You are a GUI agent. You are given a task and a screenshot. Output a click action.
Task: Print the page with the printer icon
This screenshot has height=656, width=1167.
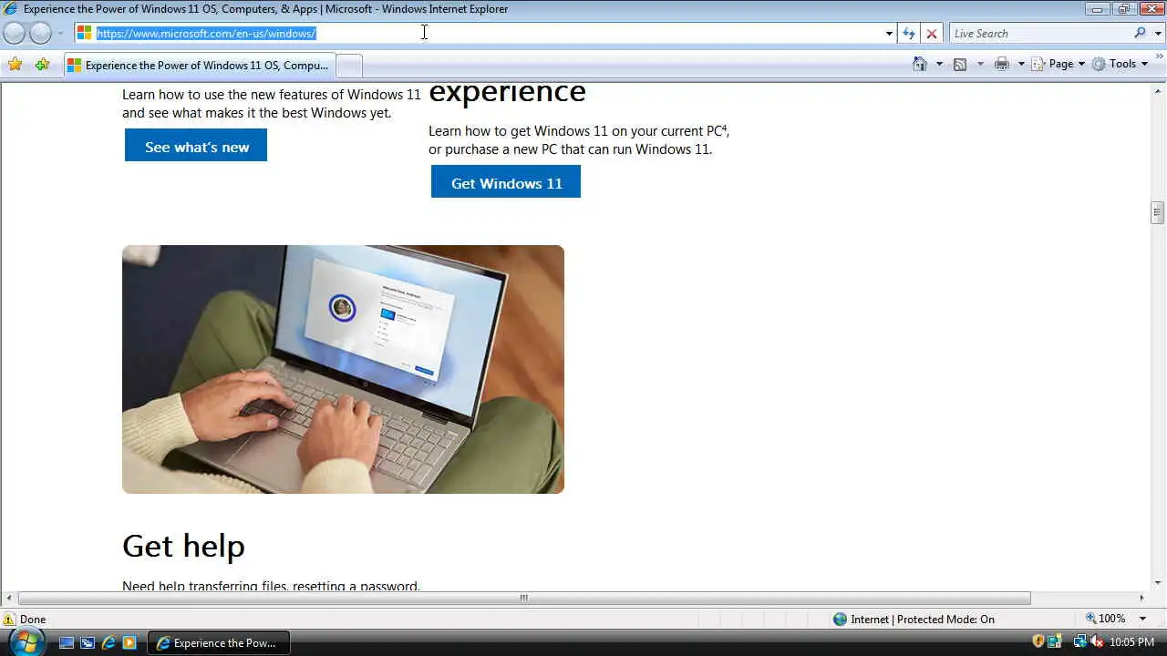click(1002, 64)
